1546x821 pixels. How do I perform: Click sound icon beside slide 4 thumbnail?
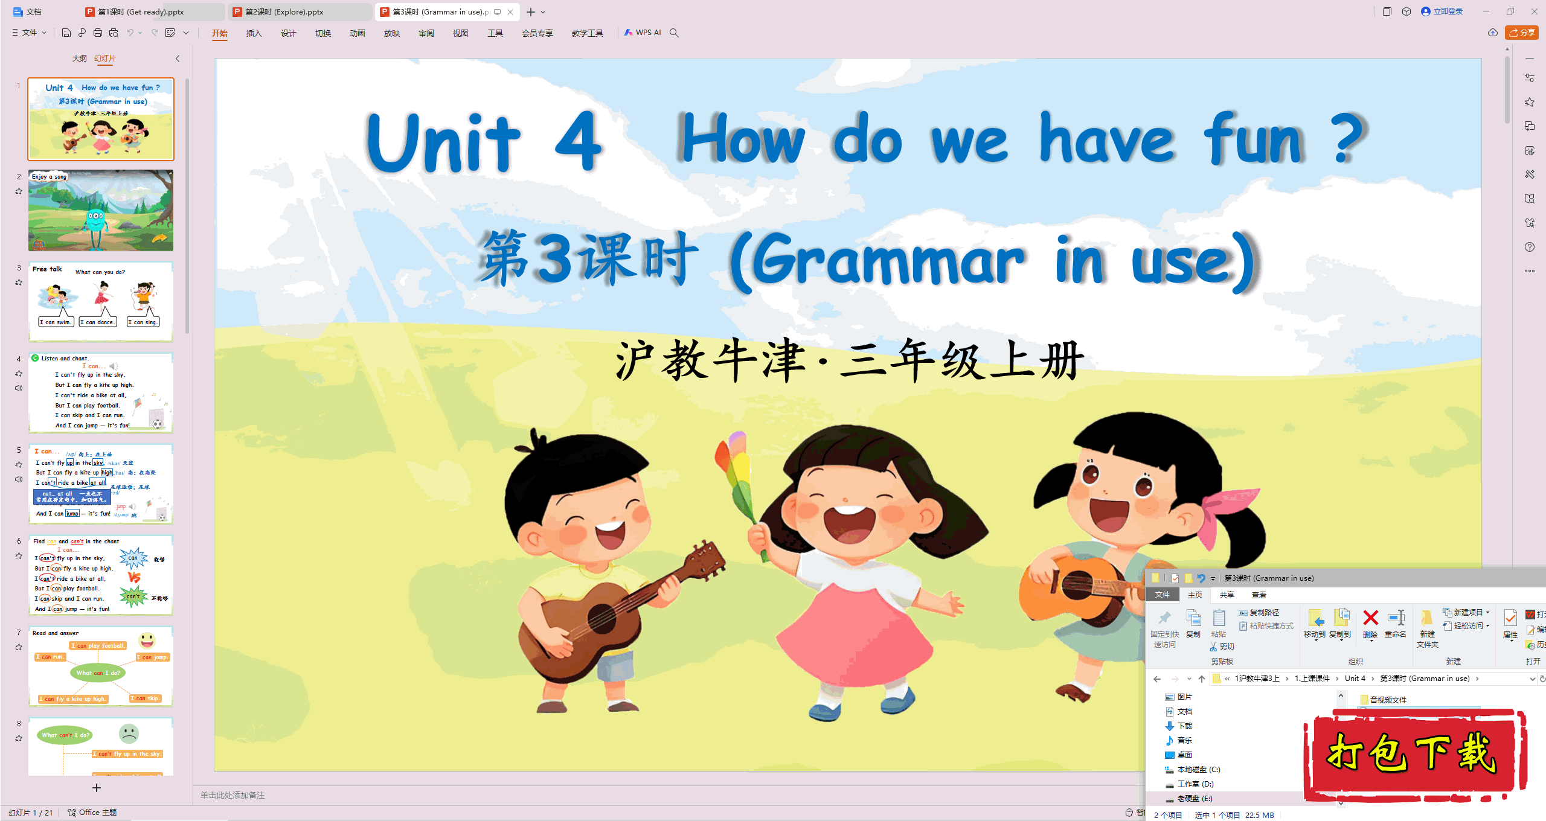tap(19, 388)
